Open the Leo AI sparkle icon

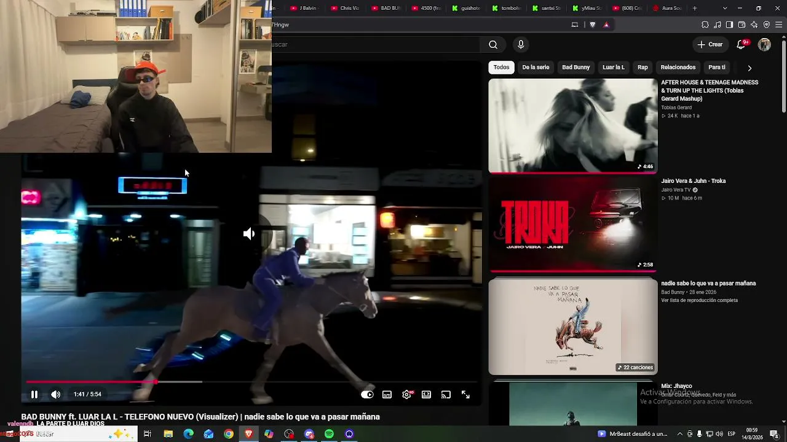tap(754, 25)
